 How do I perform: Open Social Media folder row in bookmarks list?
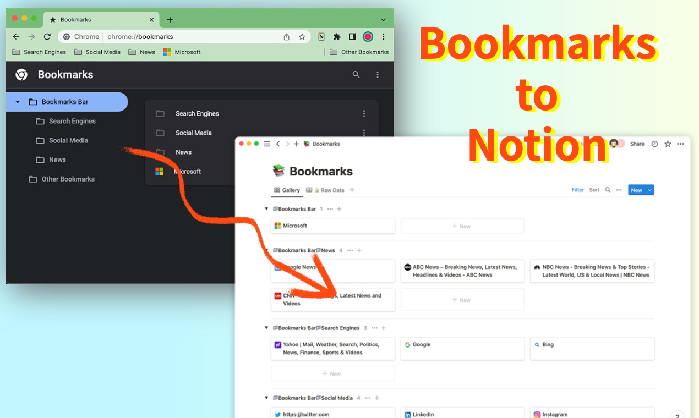click(261, 133)
